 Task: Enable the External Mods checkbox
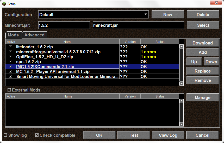coord(9,90)
